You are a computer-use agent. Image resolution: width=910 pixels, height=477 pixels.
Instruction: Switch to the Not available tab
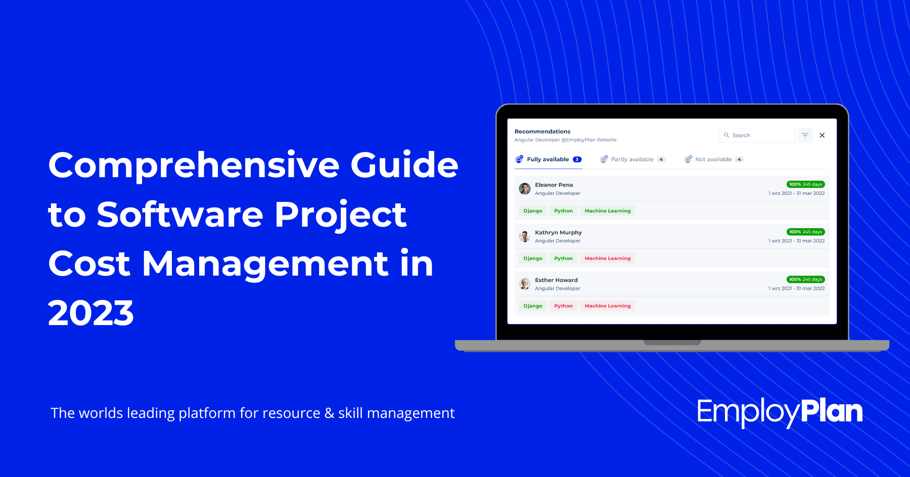(713, 160)
